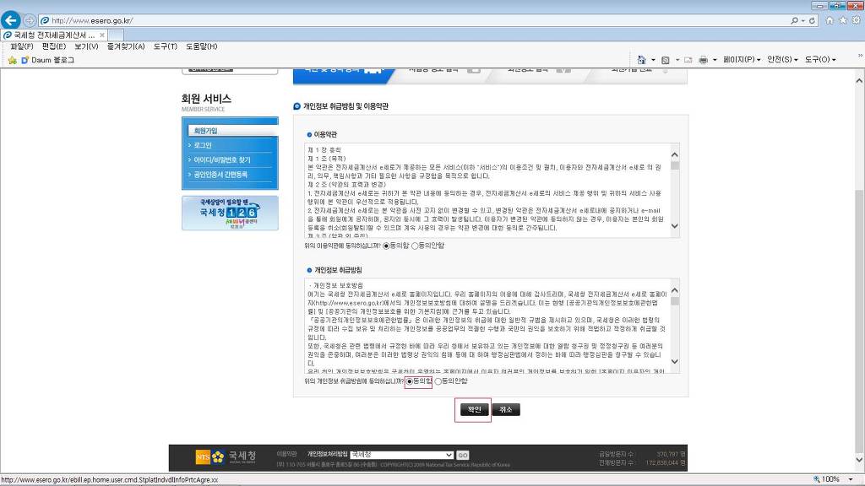Viewport: 865px width, 486px height.
Task: Open the 공인인증서 간편등록 sidebar link
Action: [x=220, y=174]
